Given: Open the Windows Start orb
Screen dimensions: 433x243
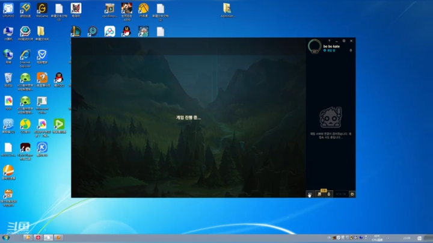Looking at the screenshot, I should click(x=6, y=238).
